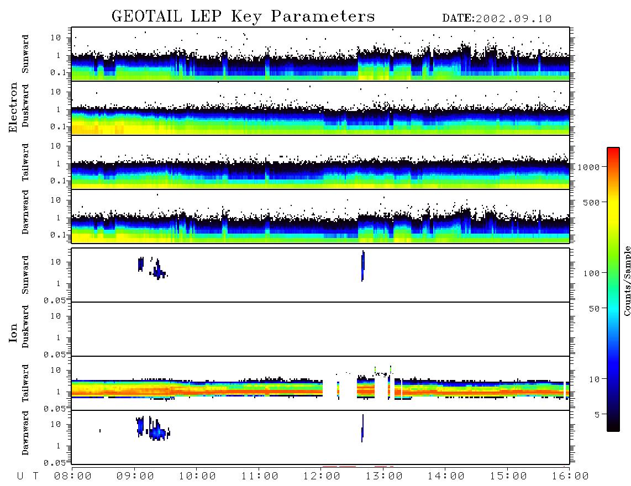Click the Ion "Sunward" panel label
The image size is (631, 486).
coord(25,274)
